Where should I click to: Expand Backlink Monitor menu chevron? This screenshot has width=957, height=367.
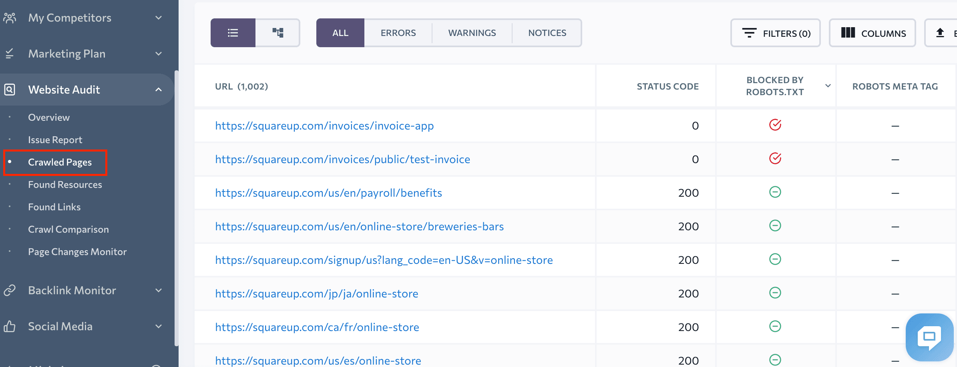(x=159, y=290)
